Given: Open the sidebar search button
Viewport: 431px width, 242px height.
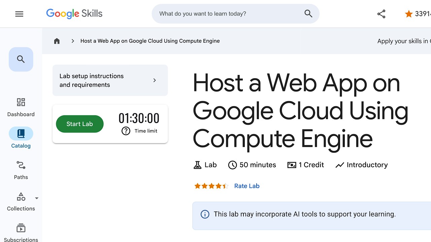Looking at the screenshot, I should pos(21,59).
